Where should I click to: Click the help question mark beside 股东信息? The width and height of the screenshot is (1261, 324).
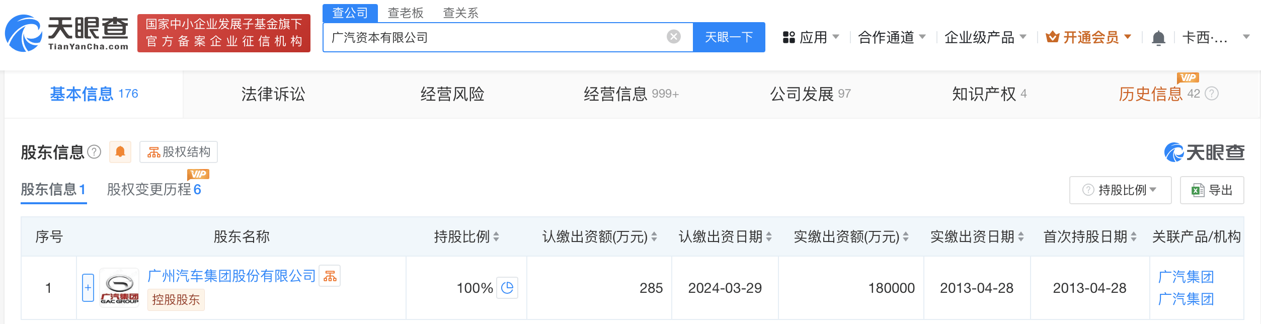click(x=94, y=152)
